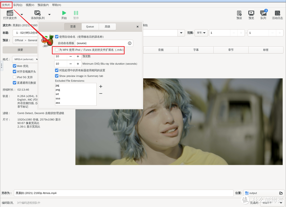Expand the Open Source dropdown arrow

pyautogui.click(x=22, y=15)
